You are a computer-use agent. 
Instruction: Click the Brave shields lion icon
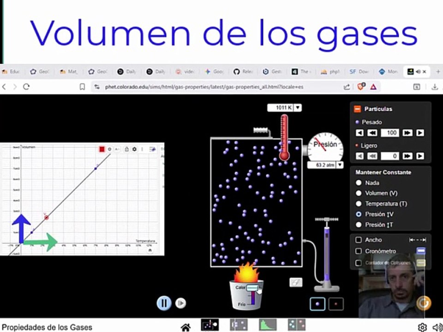pyautogui.click(x=361, y=86)
